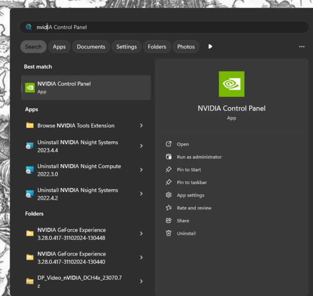Click the NVIDIA Control Panel best match icon
Image resolution: width=313 pixels, height=296 pixels.
point(30,87)
